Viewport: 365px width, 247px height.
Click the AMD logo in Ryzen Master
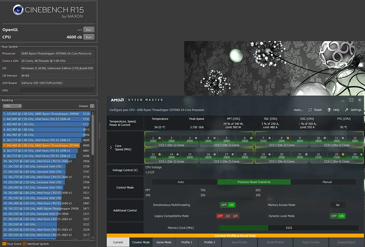coord(117,100)
